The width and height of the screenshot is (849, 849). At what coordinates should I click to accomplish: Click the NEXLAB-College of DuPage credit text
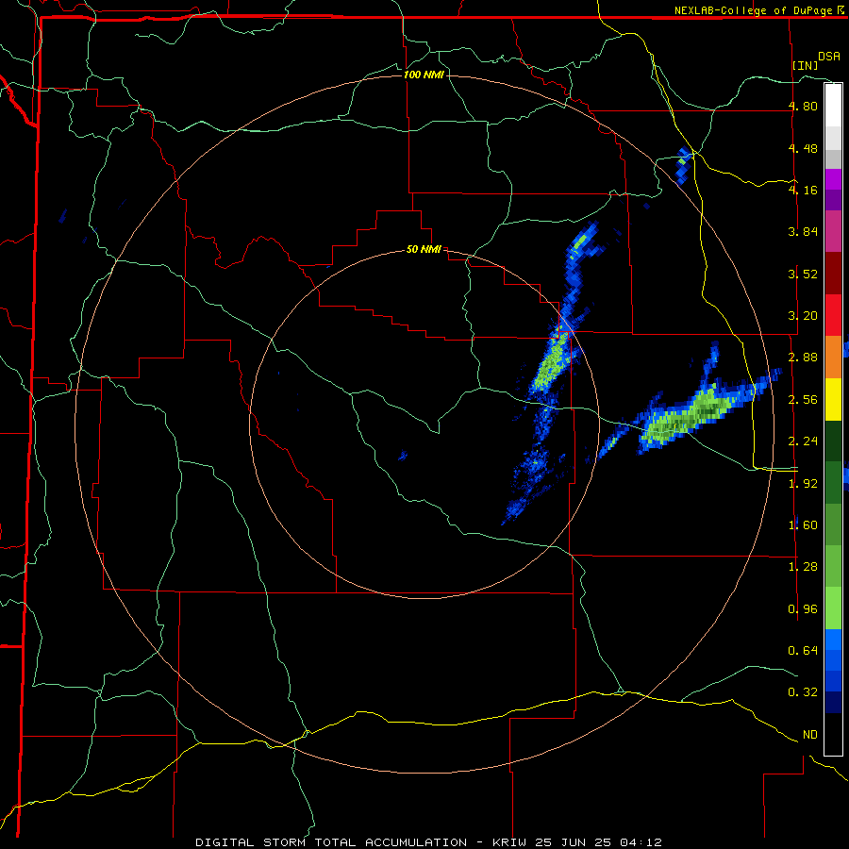click(x=753, y=10)
